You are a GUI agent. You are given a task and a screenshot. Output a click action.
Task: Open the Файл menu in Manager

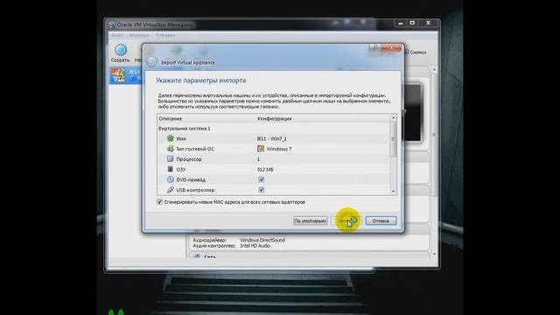(x=117, y=35)
